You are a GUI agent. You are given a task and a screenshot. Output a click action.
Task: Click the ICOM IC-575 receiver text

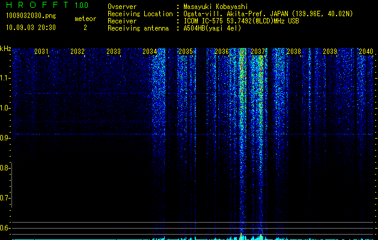point(241,21)
